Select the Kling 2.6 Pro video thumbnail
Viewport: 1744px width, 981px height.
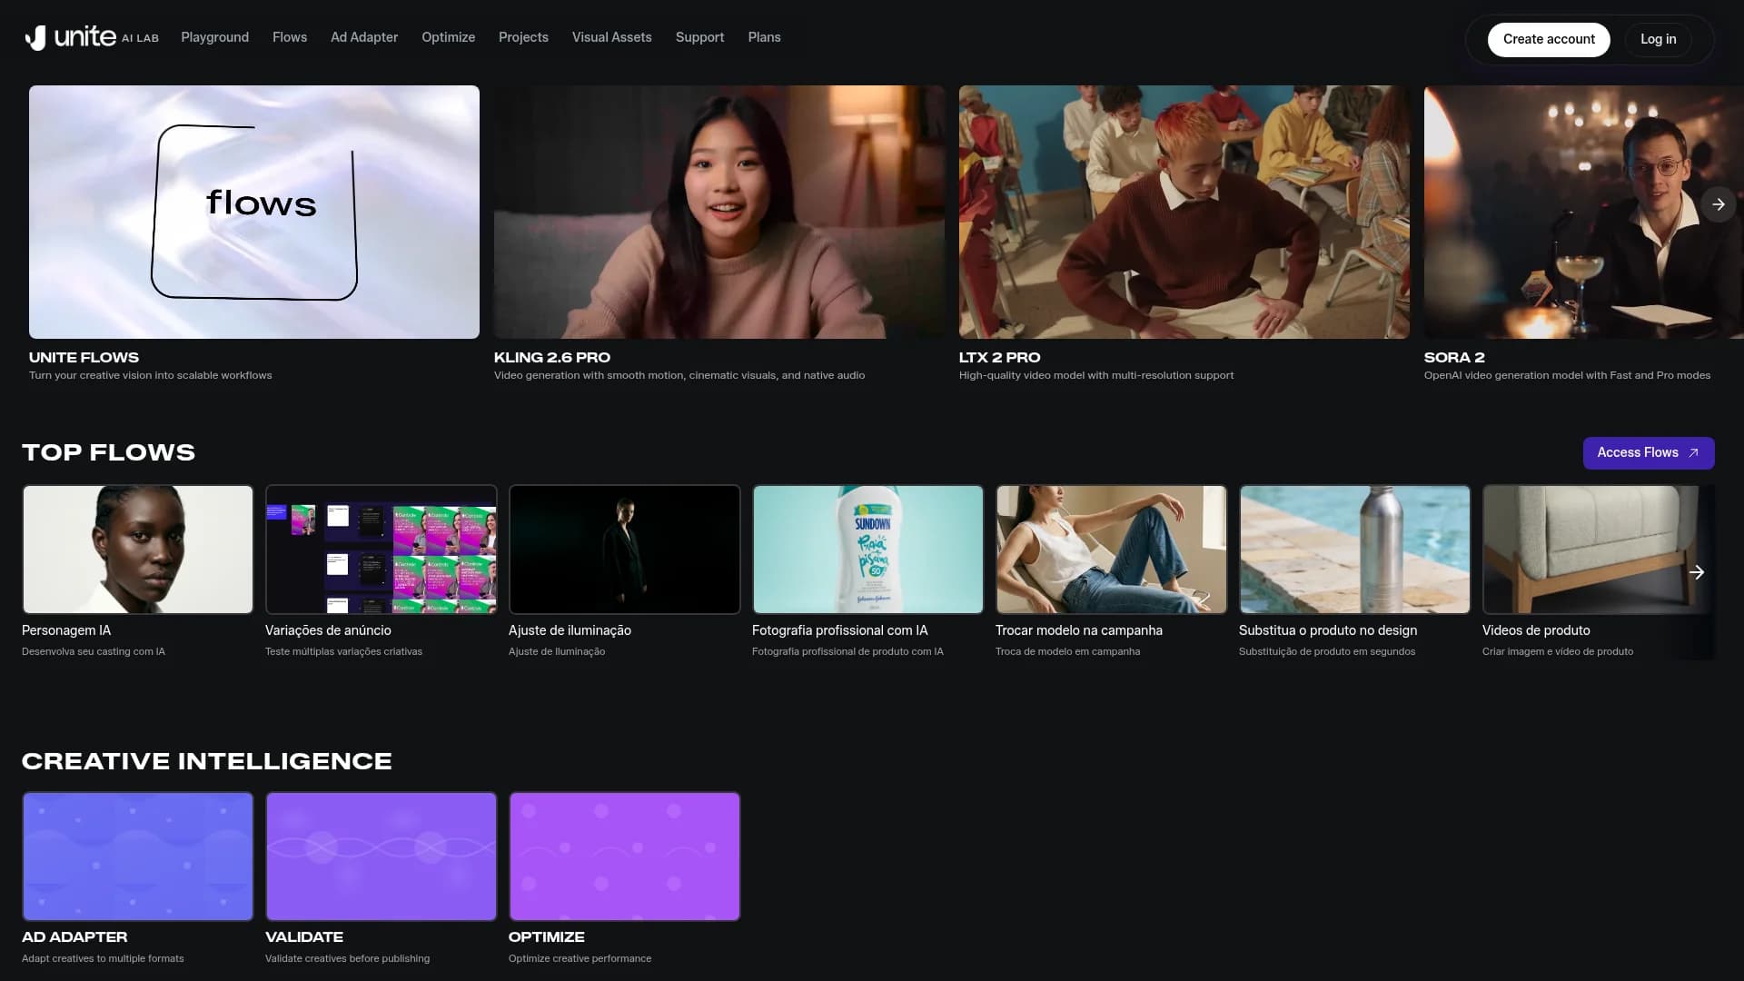[x=718, y=212]
